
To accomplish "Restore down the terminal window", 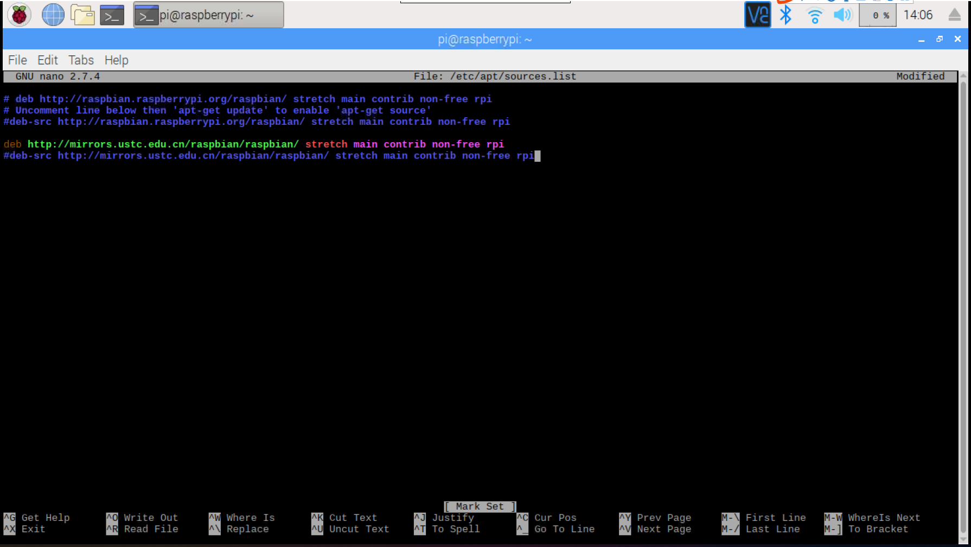I will (x=940, y=39).
